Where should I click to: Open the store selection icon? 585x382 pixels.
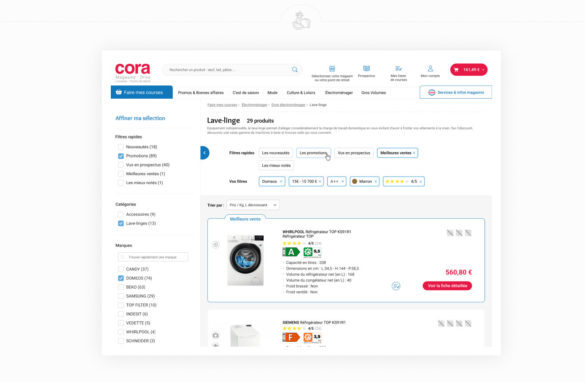click(x=332, y=69)
